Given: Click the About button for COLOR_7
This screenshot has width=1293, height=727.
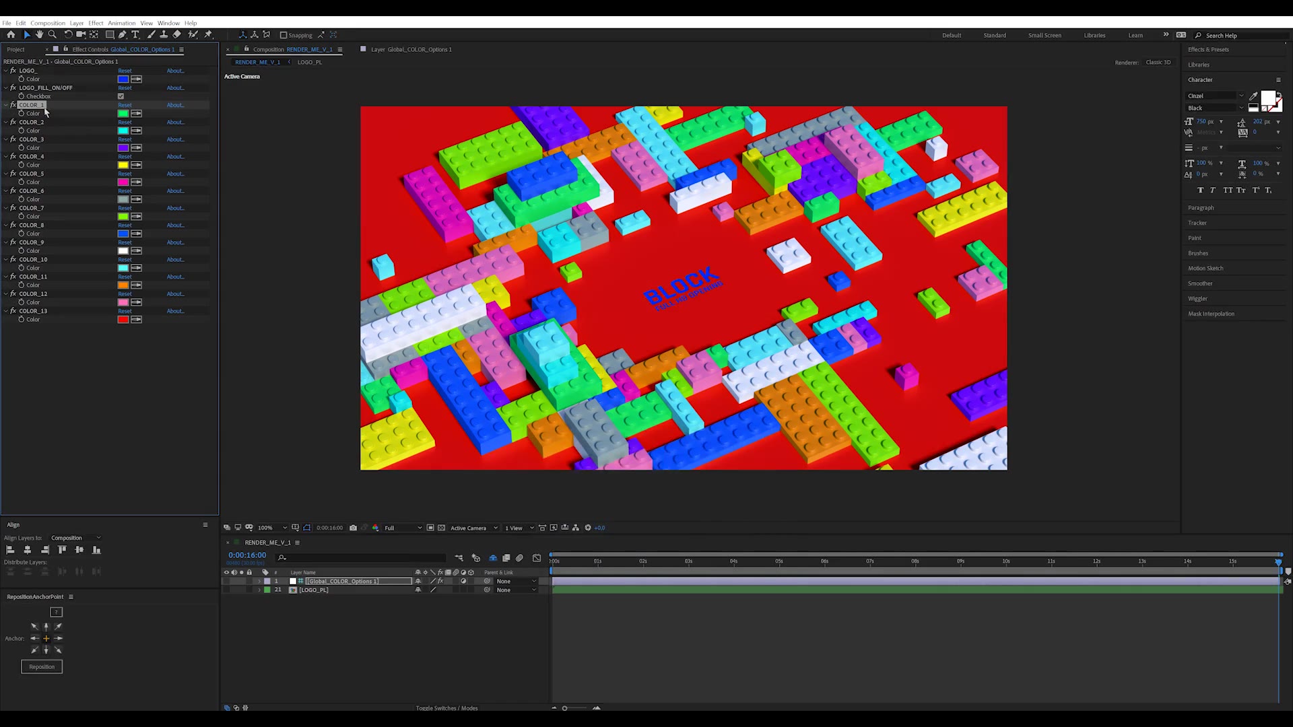Looking at the screenshot, I should [174, 208].
